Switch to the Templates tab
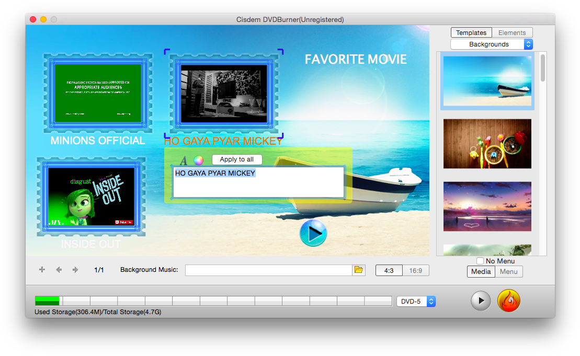 point(471,32)
